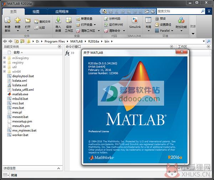Click New Variable (新建变量)
The image size is (214, 180).
[84, 18]
